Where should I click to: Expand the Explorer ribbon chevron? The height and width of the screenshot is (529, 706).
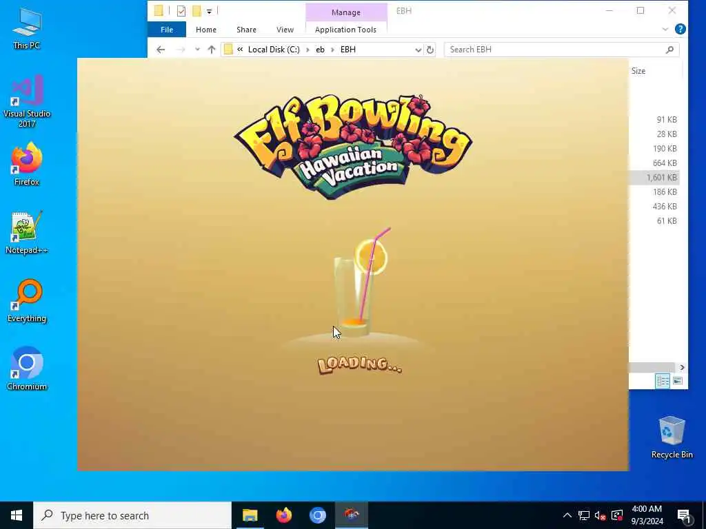[x=665, y=29]
